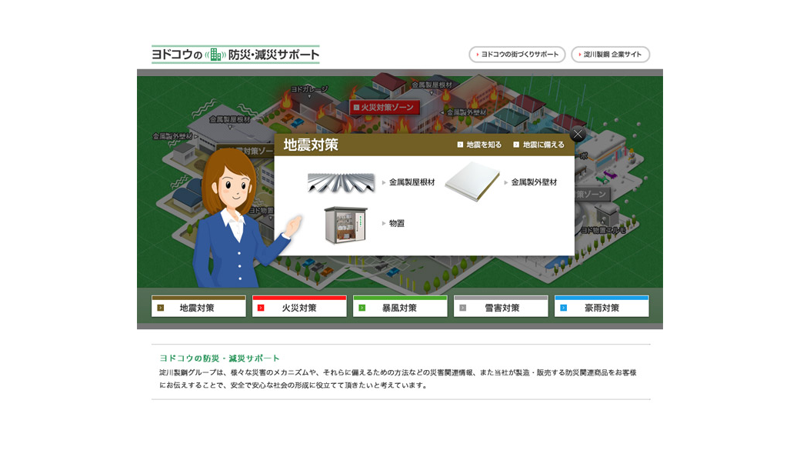Expand 地震に備える via its arrow marker

point(515,143)
